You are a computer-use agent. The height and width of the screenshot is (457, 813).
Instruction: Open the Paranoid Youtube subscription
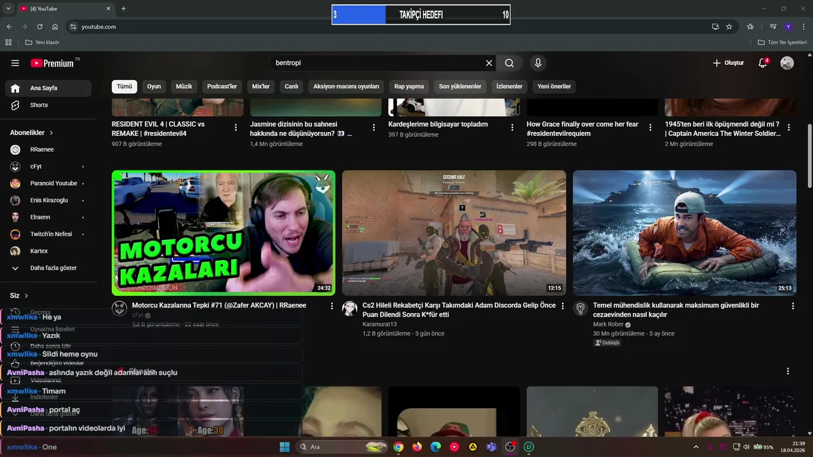[x=48, y=183]
